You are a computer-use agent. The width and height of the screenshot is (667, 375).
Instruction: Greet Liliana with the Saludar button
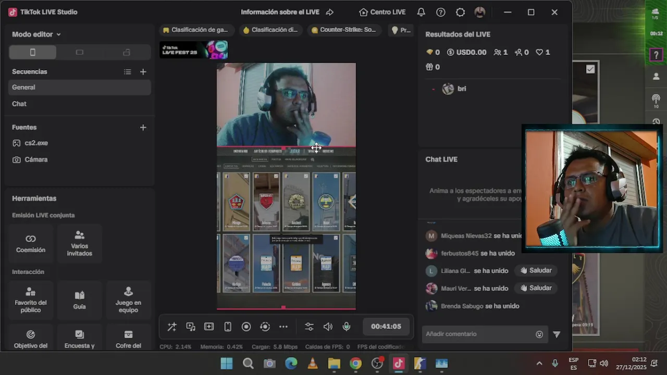point(536,270)
